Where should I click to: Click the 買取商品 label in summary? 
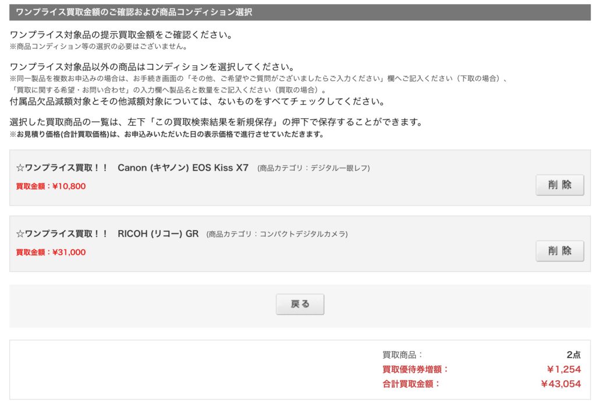click(402, 355)
